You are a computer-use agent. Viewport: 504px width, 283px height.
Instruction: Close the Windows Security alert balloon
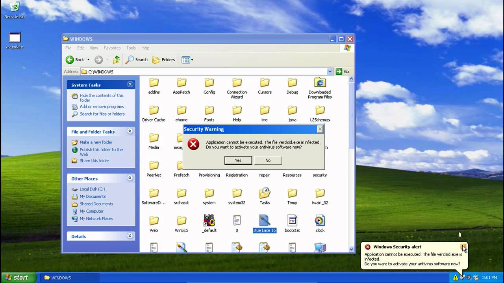pyautogui.click(x=463, y=247)
